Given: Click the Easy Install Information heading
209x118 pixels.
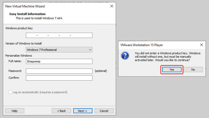Looking at the screenshot, I should point(27,14).
